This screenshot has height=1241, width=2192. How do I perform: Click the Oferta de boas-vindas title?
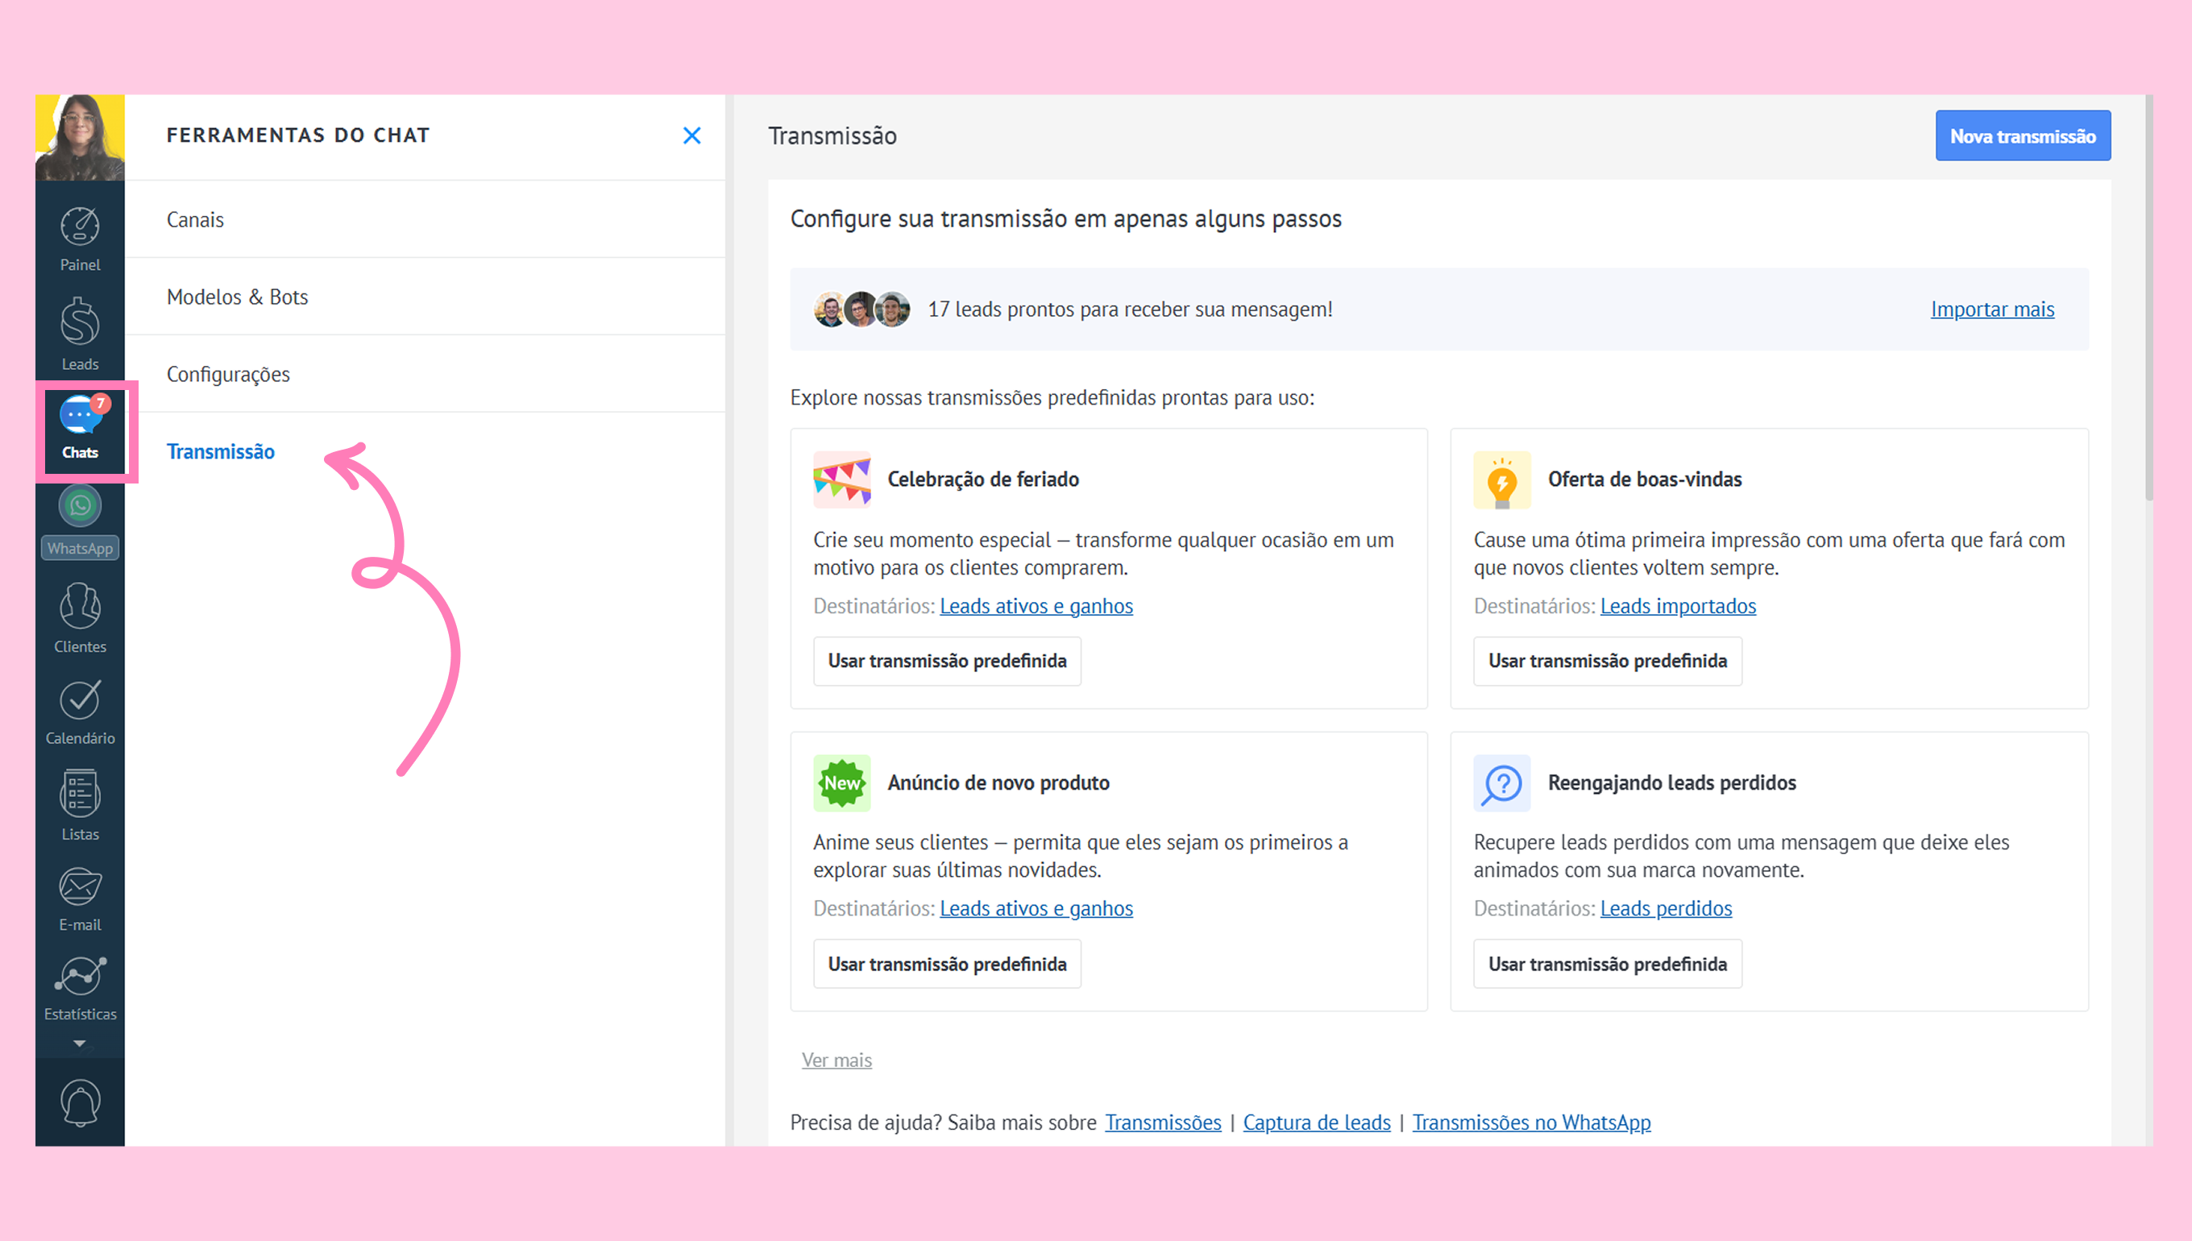click(1644, 479)
